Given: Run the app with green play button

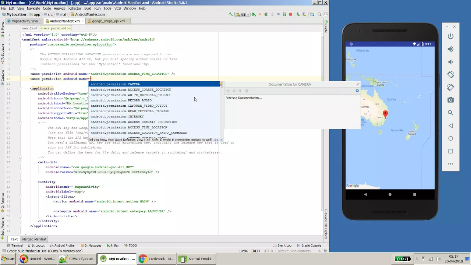Looking at the screenshot, I should pyautogui.click(x=254, y=14).
